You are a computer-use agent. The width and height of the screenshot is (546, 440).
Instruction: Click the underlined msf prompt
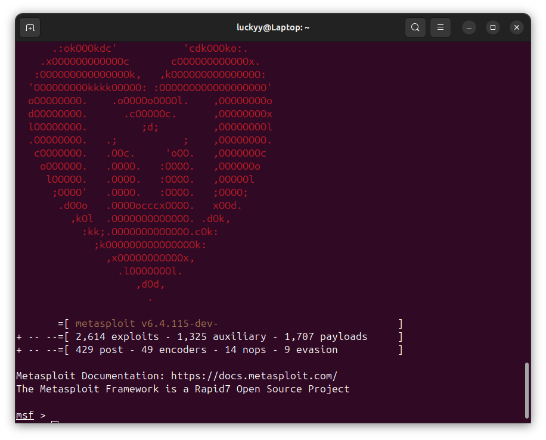24,415
